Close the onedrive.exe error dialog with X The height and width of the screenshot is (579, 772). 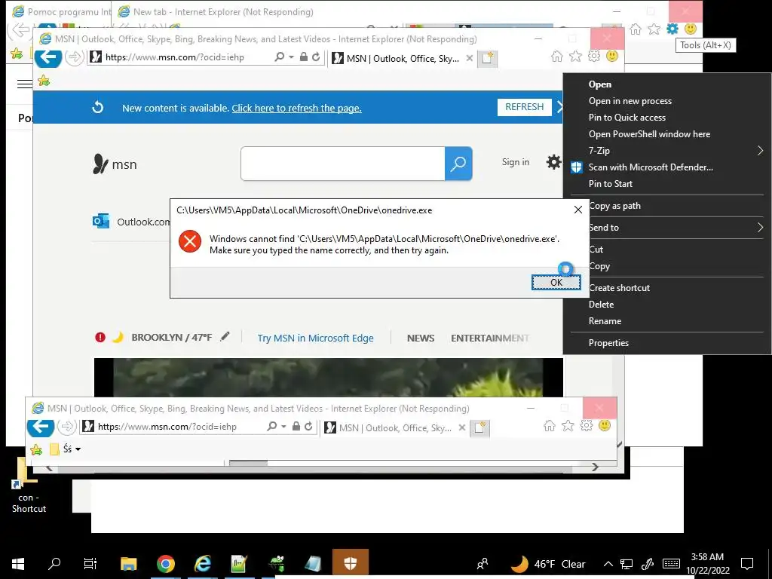click(578, 210)
